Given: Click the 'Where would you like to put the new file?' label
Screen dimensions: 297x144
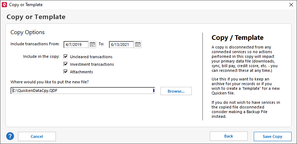Looking at the screenshot, I should pos(50,82).
